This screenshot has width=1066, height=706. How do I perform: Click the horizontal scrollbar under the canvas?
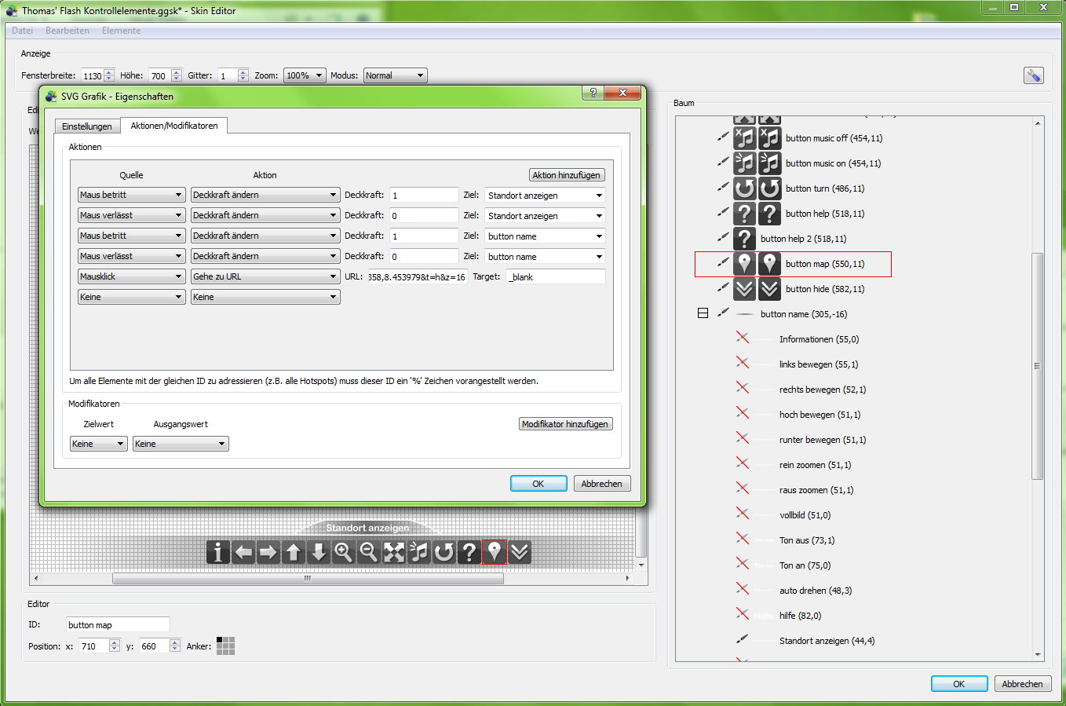tap(306, 579)
